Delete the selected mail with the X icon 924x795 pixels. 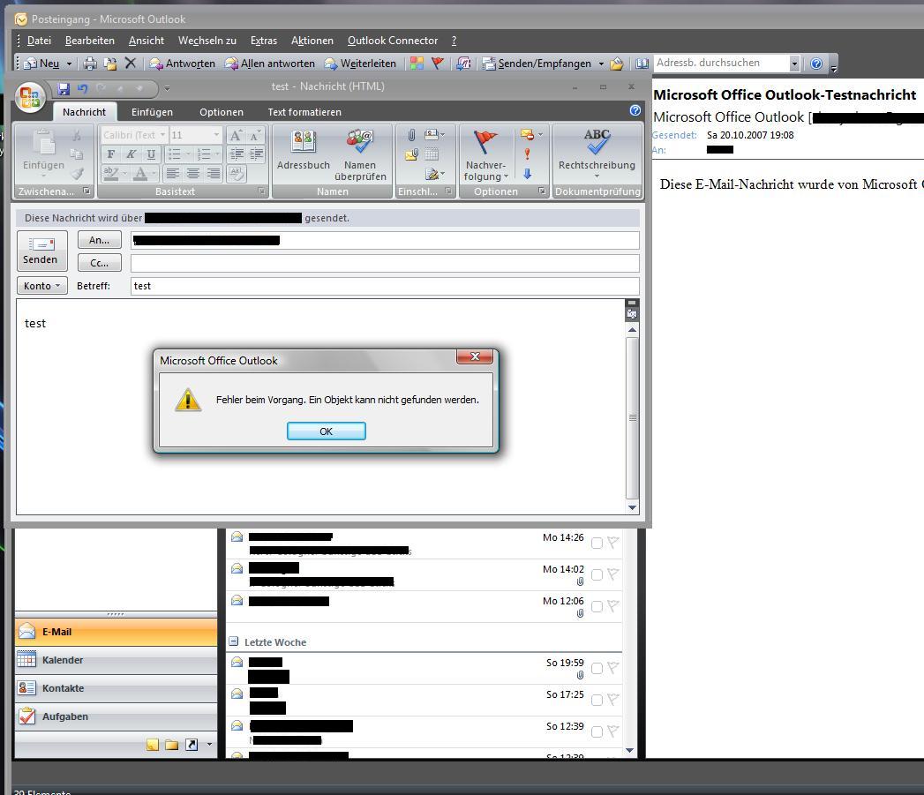pyautogui.click(x=131, y=63)
